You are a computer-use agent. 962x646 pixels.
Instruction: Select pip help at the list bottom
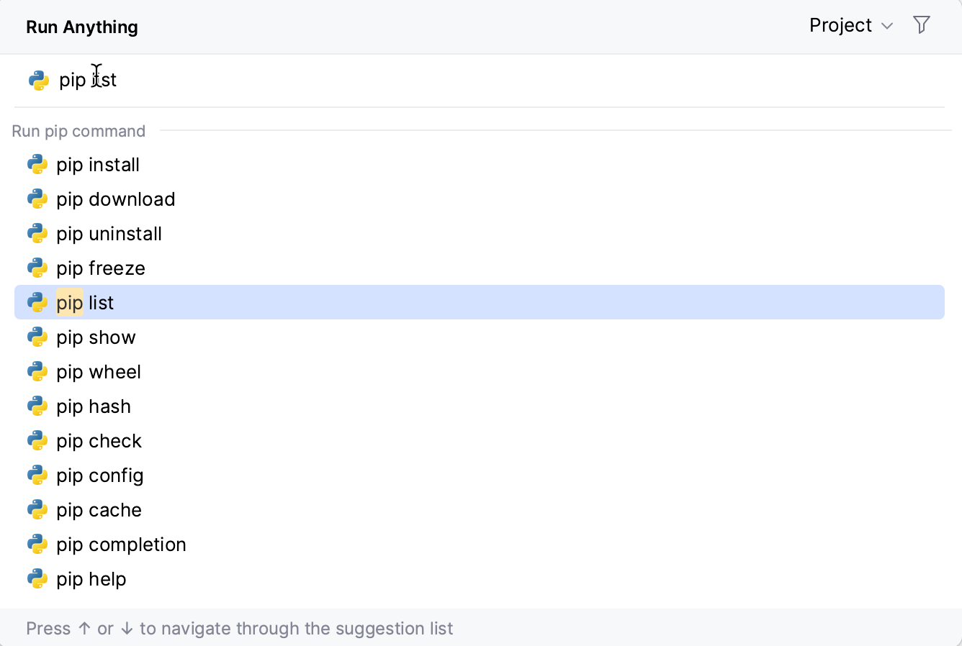point(91,579)
